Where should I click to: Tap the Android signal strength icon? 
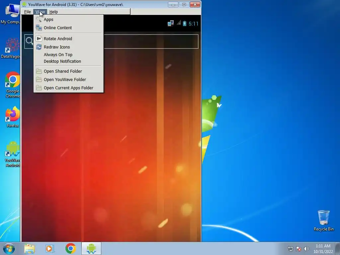coord(179,23)
